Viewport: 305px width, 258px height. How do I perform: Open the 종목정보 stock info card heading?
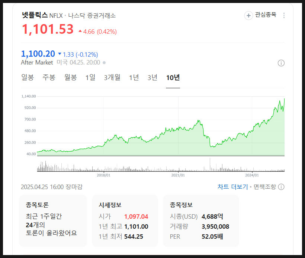pos(181,205)
